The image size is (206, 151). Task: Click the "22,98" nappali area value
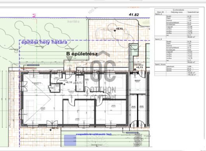click(x=190, y=27)
